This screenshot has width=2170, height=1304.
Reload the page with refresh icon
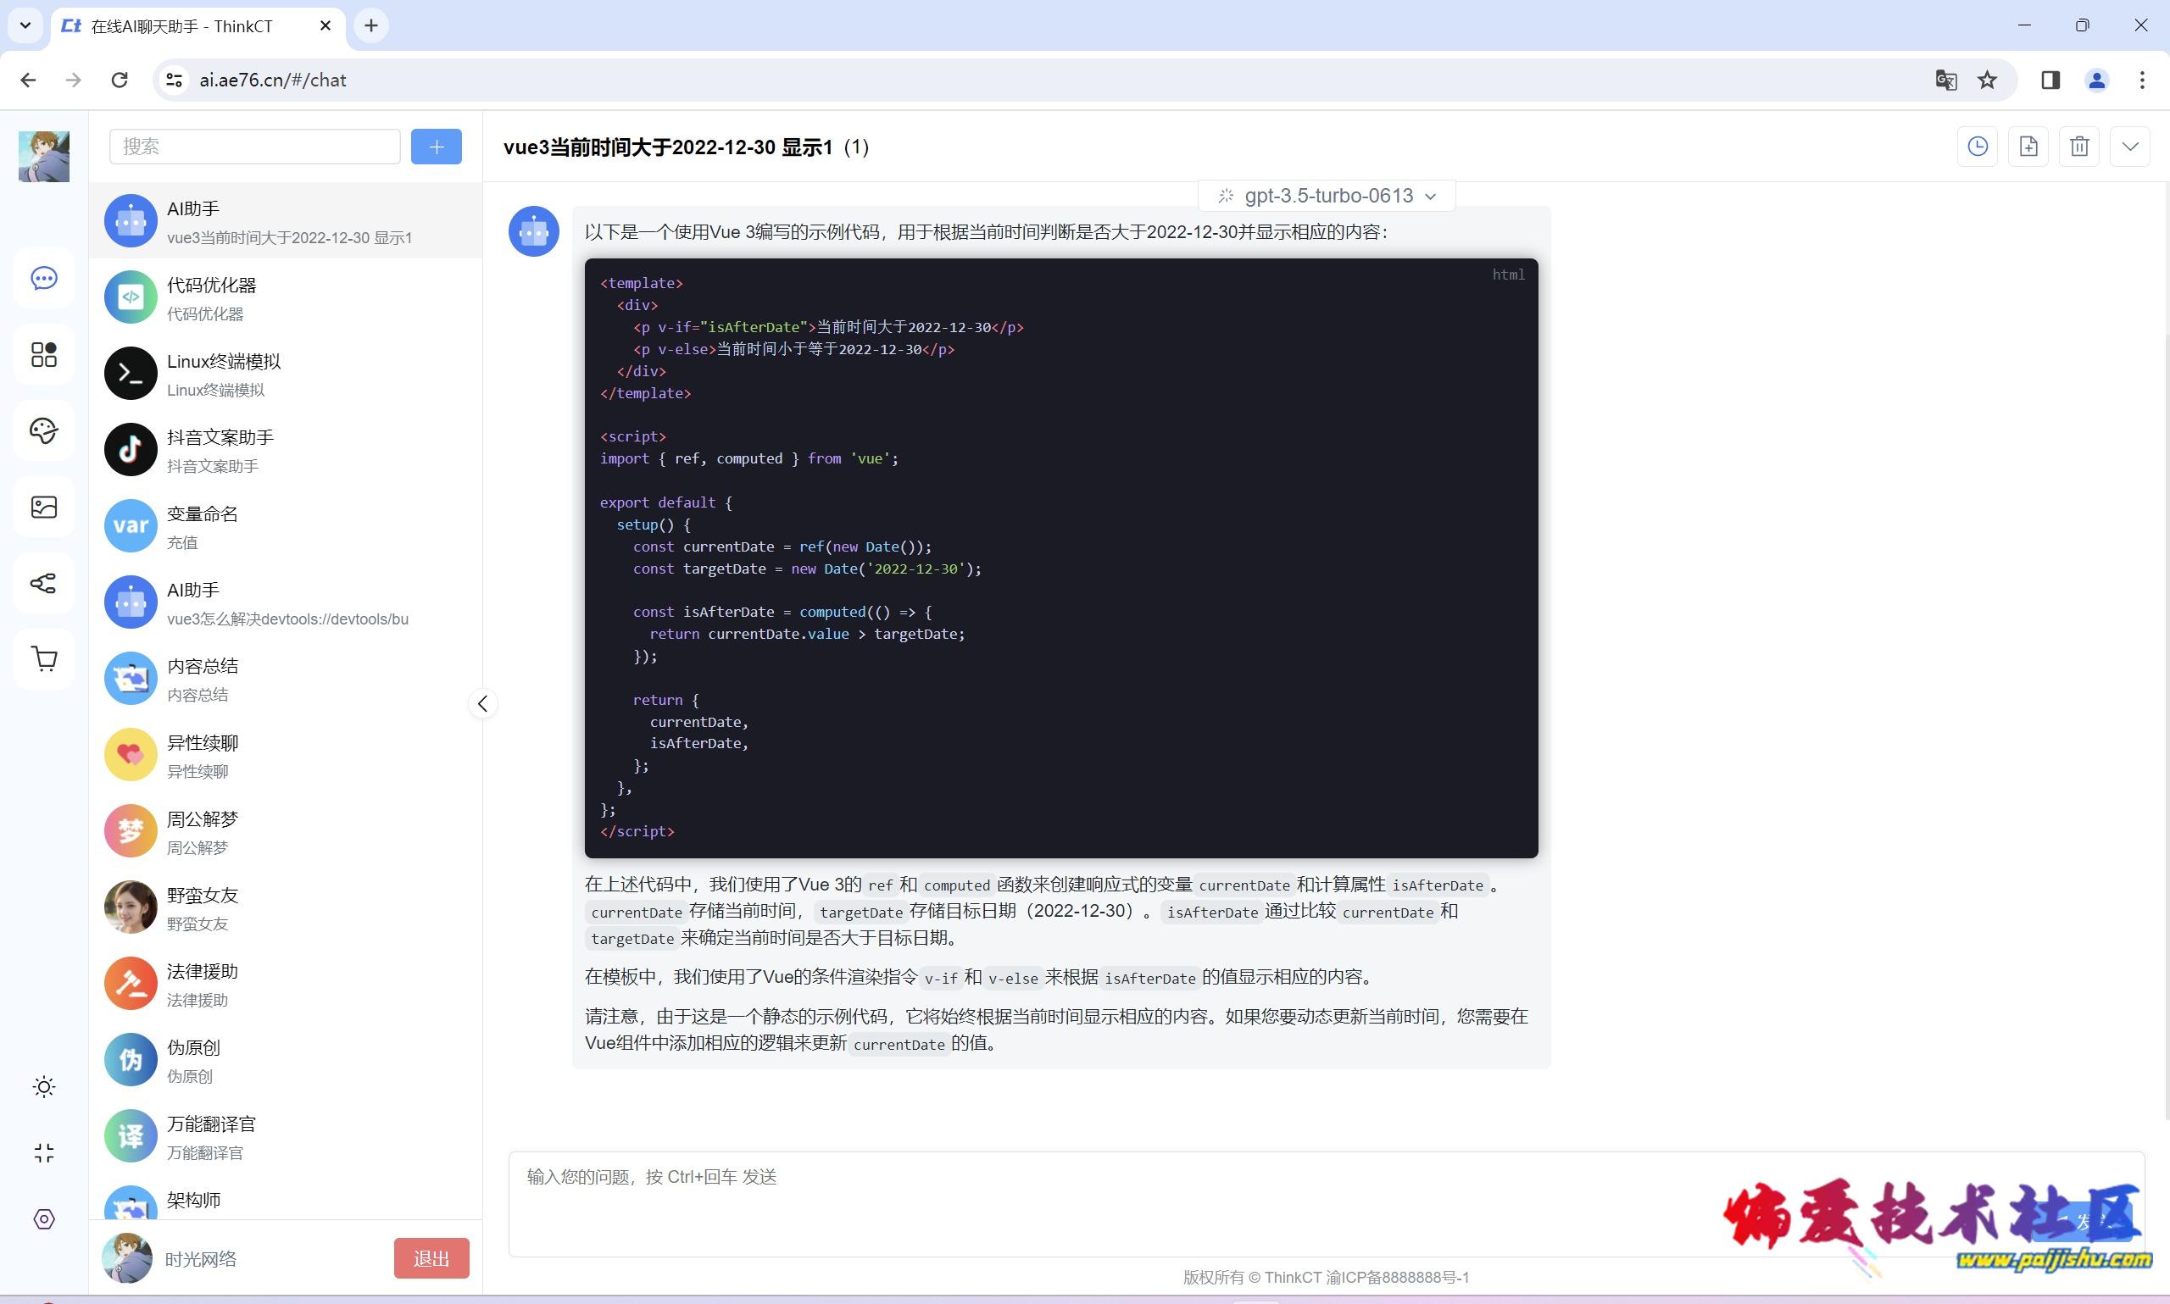click(120, 80)
